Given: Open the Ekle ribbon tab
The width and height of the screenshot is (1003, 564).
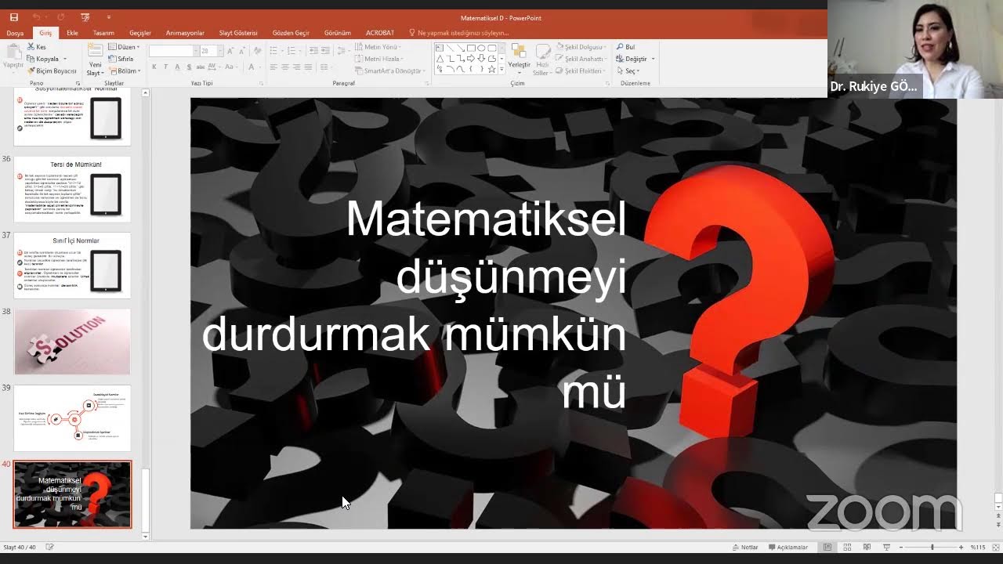Looking at the screenshot, I should (x=72, y=33).
